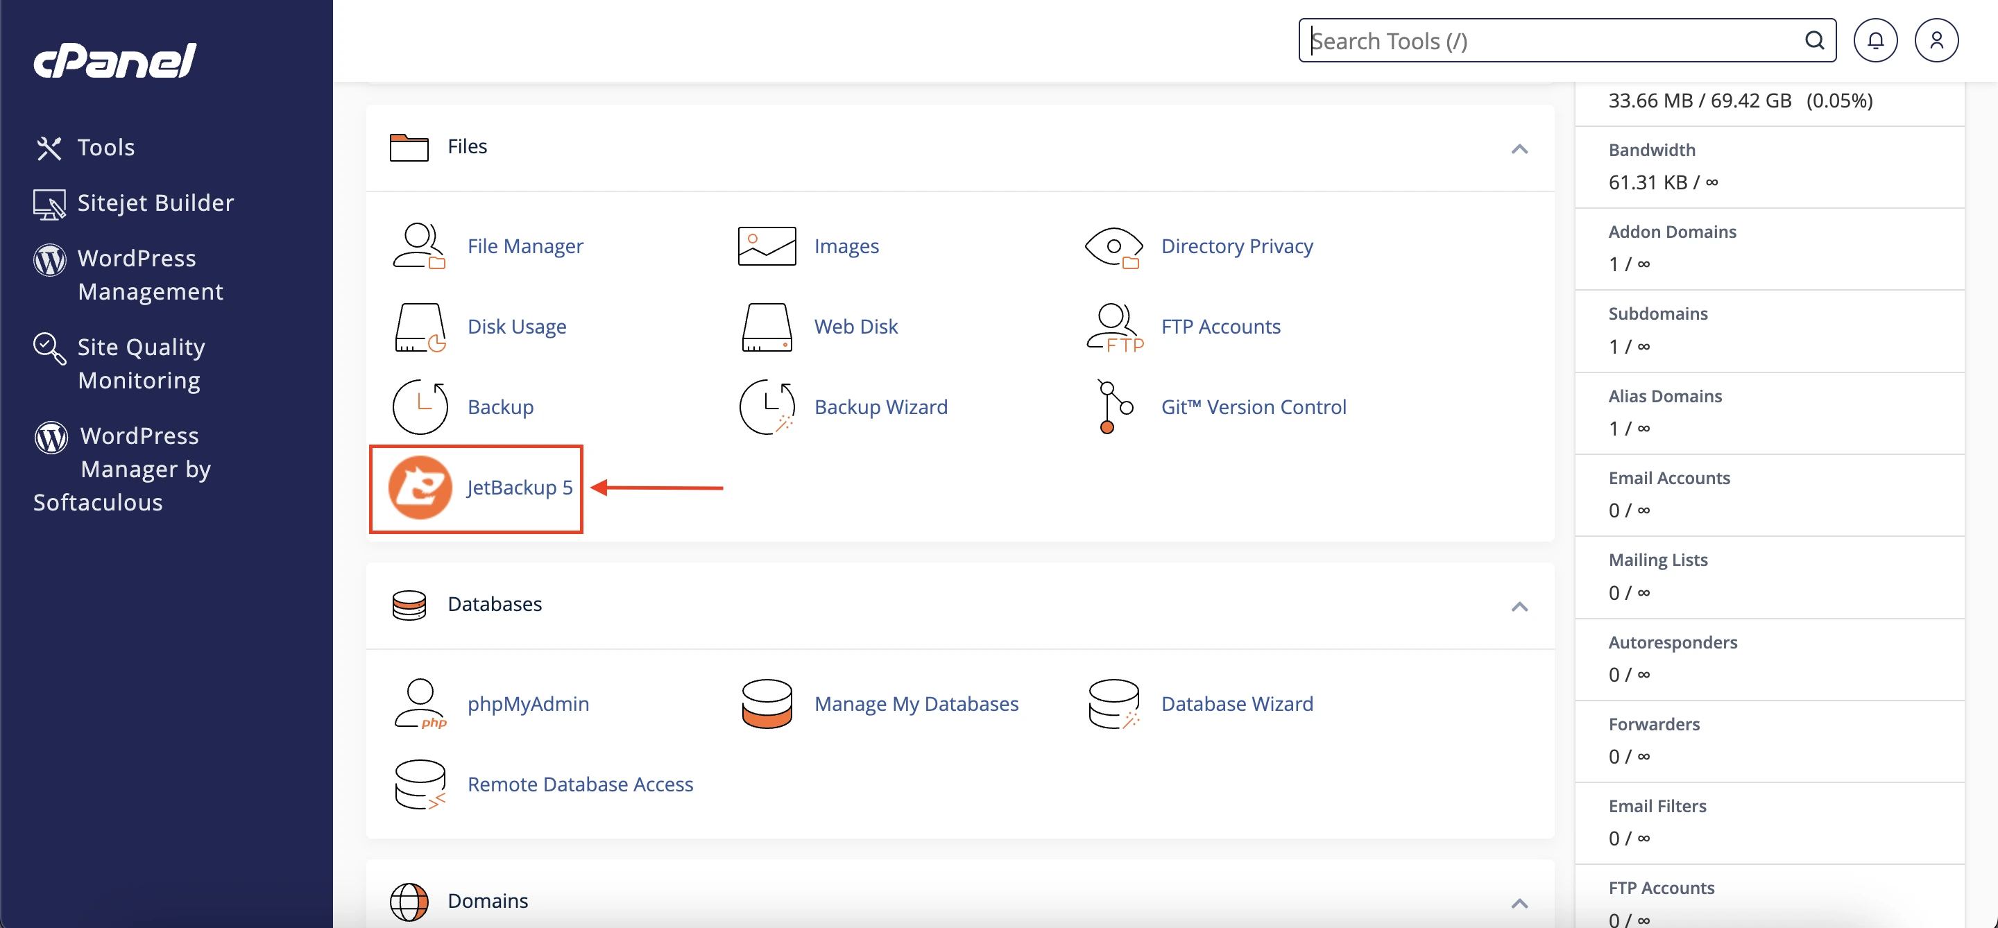Screen dimensions: 1998x928
Task: Click the File Manager icon
Action: point(419,246)
